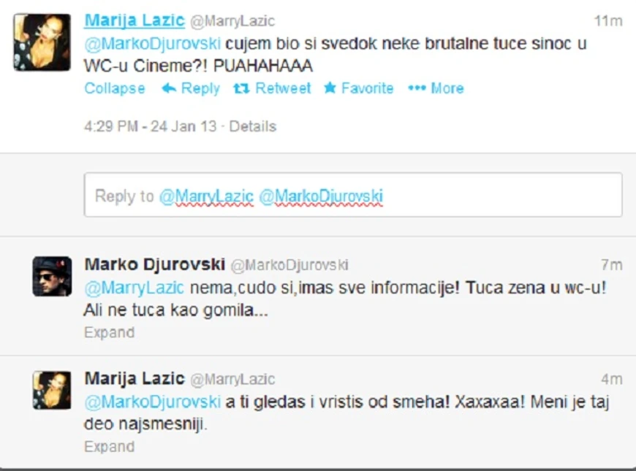This screenshot has height=471, width=636.
Task: Open Marko Djurovski's profile name
Action: point(154,264)
